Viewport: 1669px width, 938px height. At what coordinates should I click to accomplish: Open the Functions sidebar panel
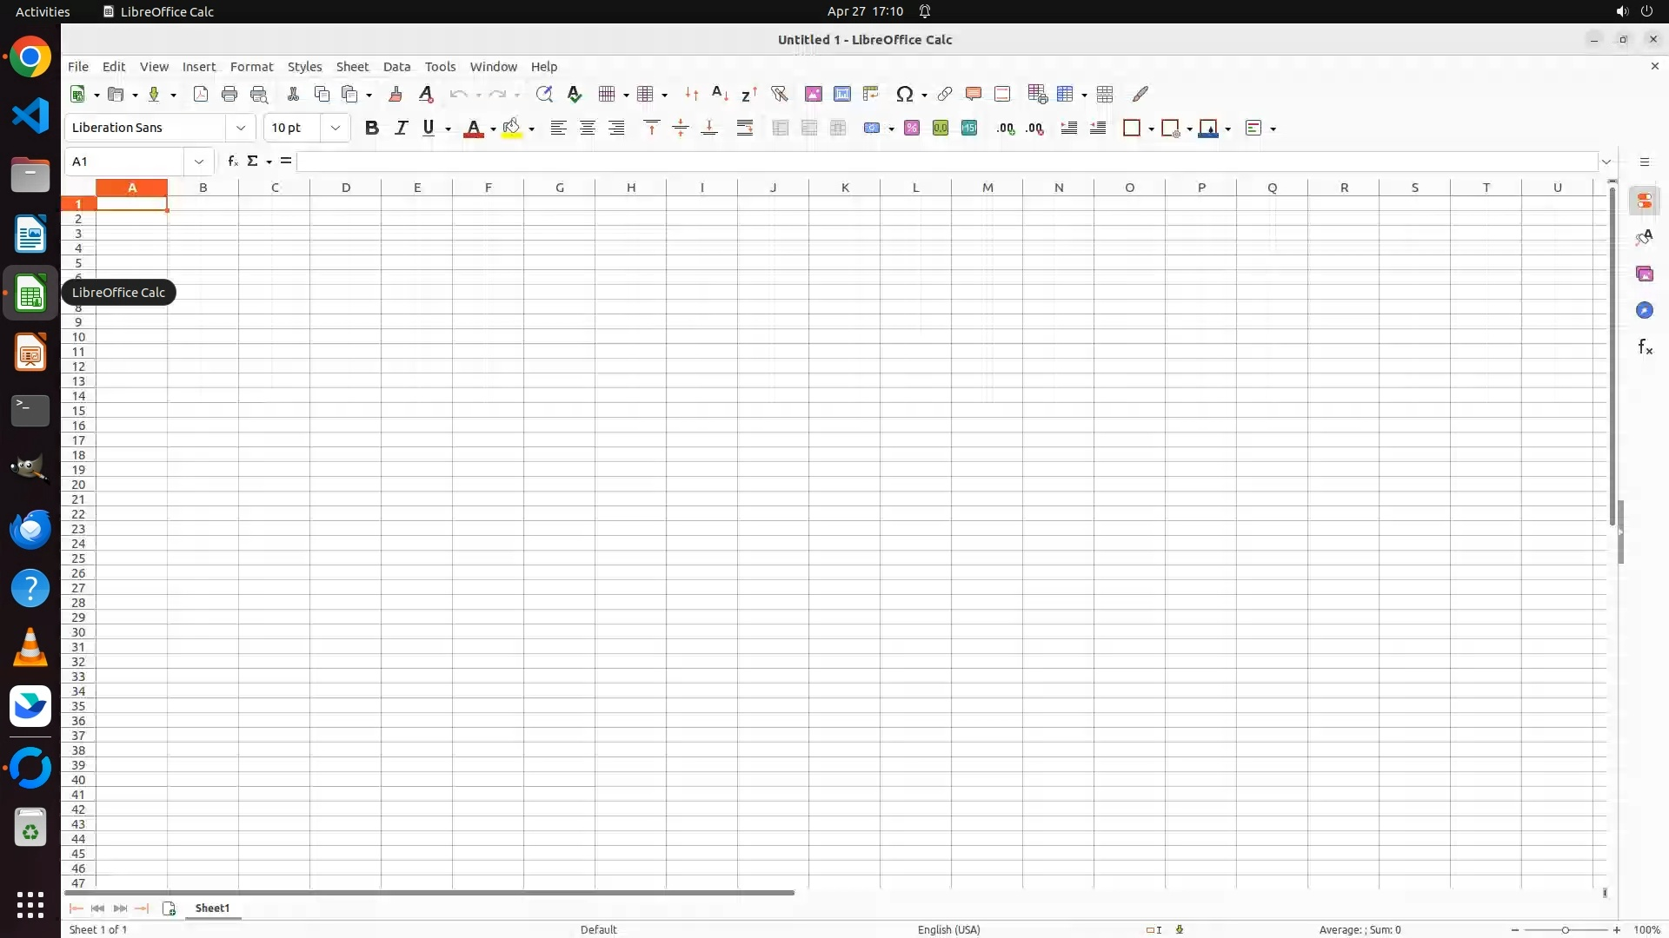pyautogui.click(x=1644, y=347)
